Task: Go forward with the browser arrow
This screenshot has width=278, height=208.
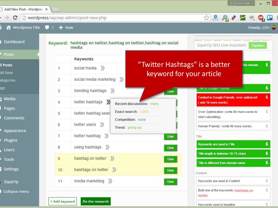Action: point(7,18)
